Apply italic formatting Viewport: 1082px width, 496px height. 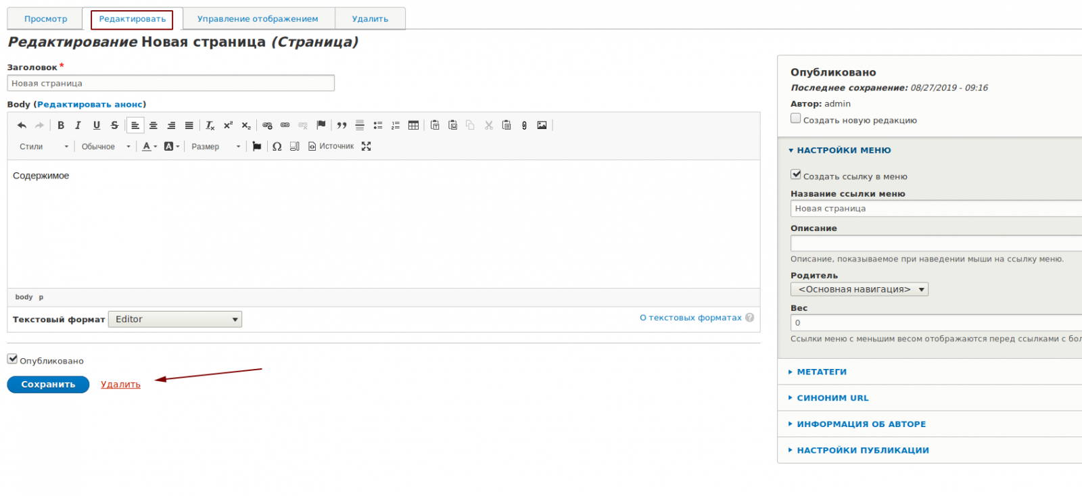point(78,126)
